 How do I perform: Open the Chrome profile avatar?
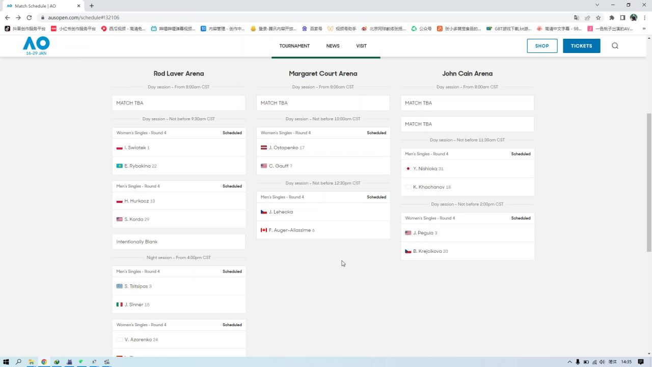(x=634, y=17)
